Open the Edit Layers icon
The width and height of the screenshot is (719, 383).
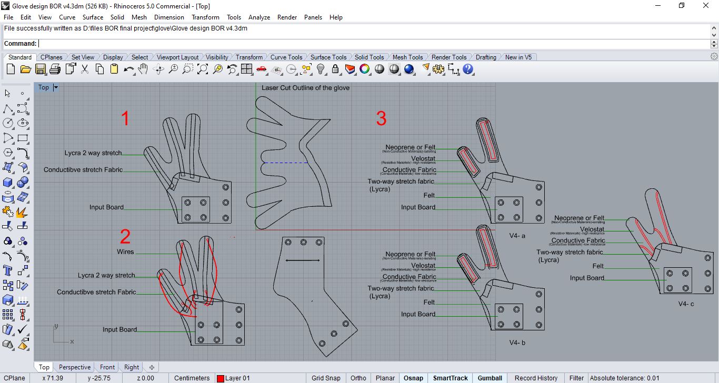(350, 69)
